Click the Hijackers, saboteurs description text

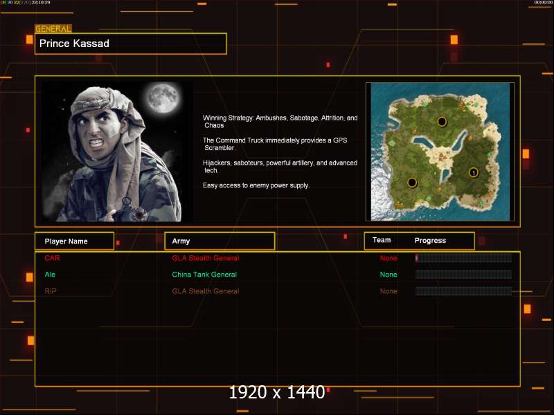[x=280, y=167]
